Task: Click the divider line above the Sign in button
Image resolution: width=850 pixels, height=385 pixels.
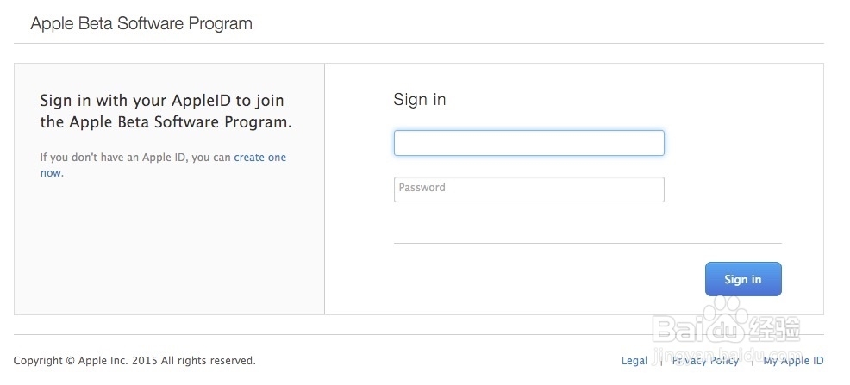Action: [x=587, y=244]
